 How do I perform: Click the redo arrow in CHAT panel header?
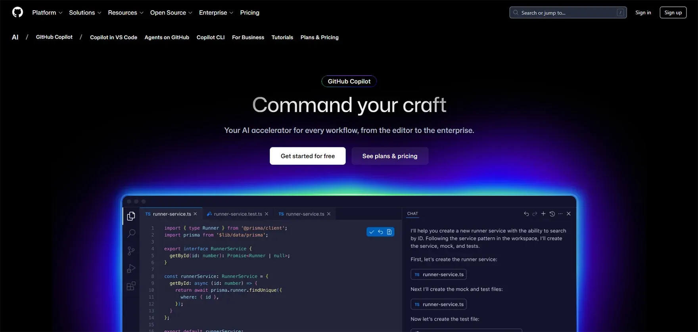coord(535,214)
